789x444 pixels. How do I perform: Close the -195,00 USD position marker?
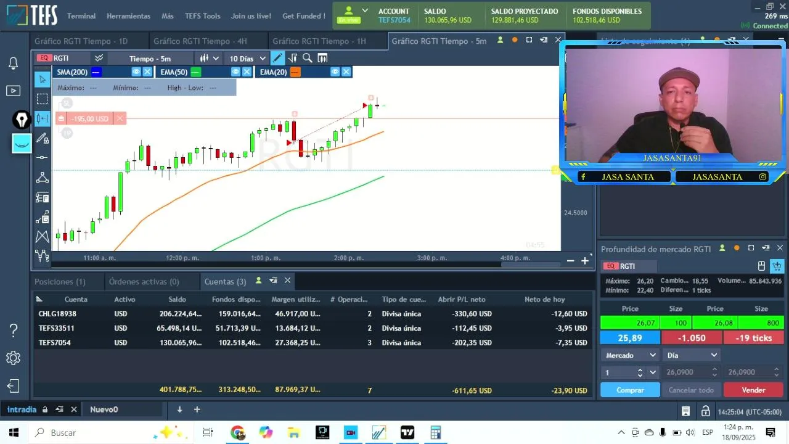pos(120,118)
